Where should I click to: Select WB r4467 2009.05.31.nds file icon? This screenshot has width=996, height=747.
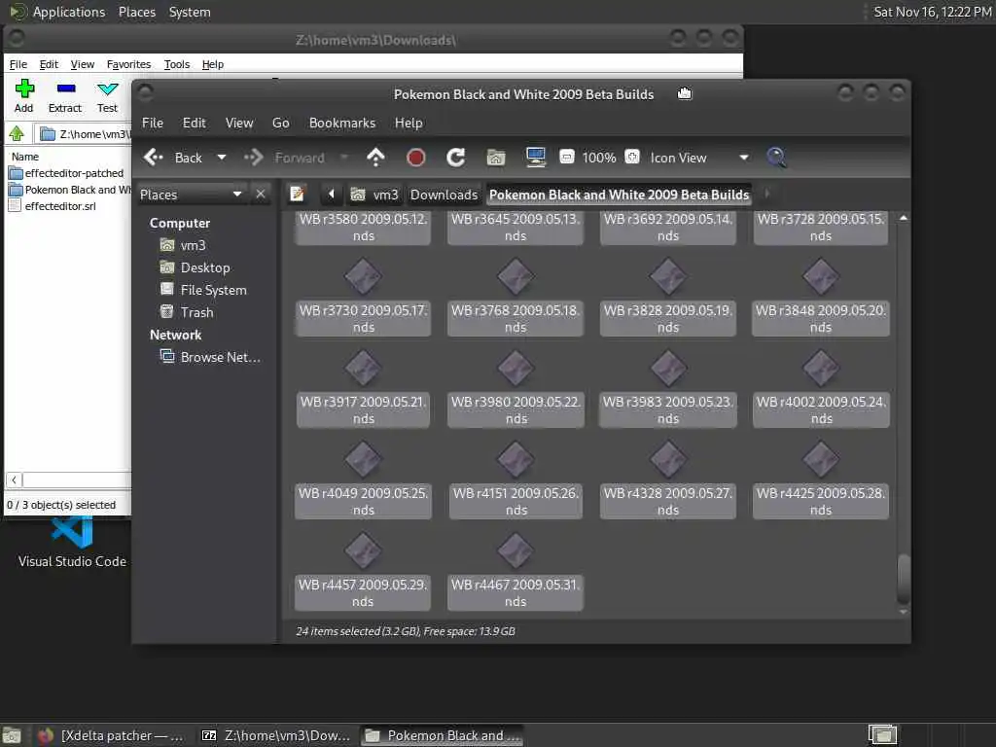point(516,551)
